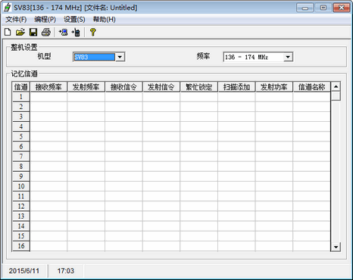353x280 pixels.
Task: Select channel row header 6
Action: click(x=21, y=147)
